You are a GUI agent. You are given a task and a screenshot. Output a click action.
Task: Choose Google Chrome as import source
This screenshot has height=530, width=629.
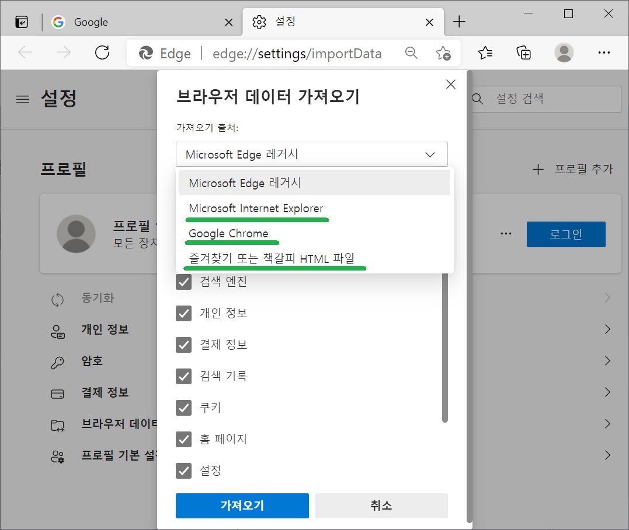pos(314,234)
